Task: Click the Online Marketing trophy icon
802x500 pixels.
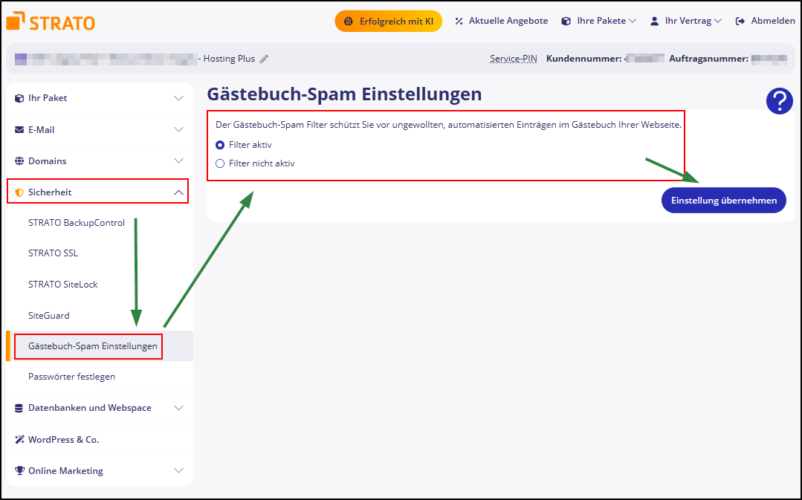Action: 20,470
